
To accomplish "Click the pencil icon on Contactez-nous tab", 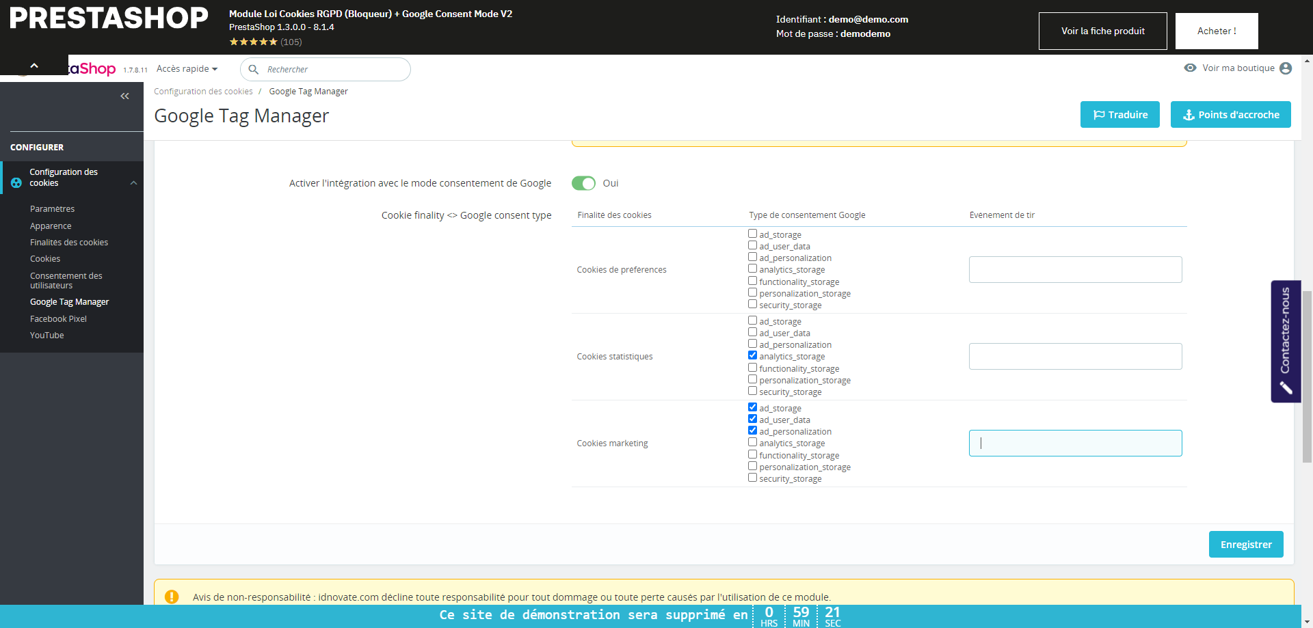I will (1286, 388).
